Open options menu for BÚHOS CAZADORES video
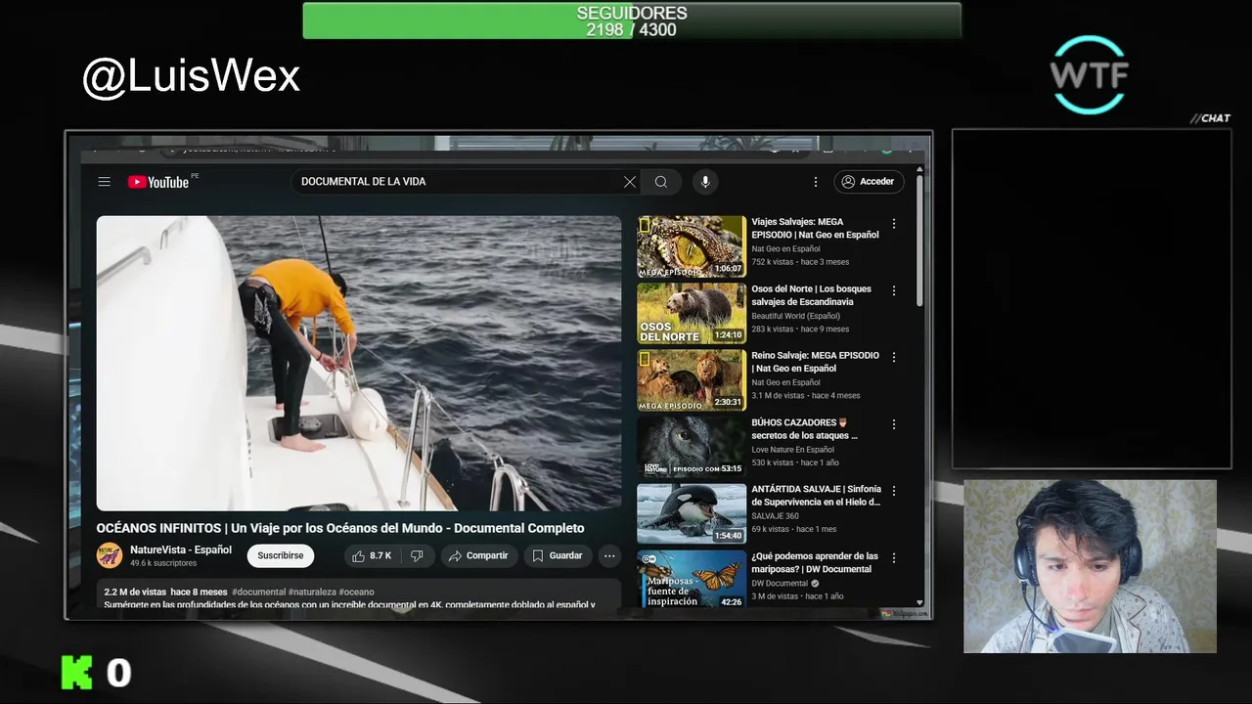Viewport: 1252px width, 704px height. 894,424
